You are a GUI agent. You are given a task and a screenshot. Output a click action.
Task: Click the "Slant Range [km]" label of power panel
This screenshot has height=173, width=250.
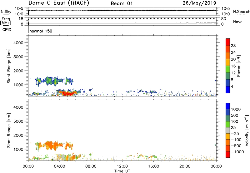tap(9, 66)
